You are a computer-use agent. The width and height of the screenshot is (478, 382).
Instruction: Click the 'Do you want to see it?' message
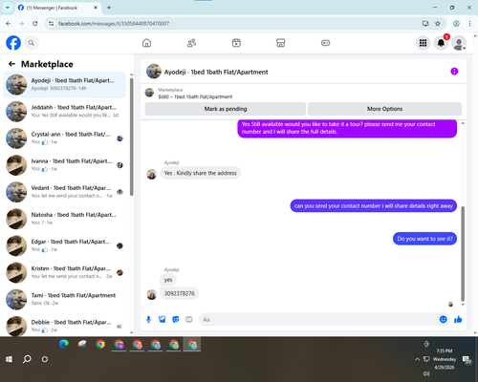coord(424,239)
